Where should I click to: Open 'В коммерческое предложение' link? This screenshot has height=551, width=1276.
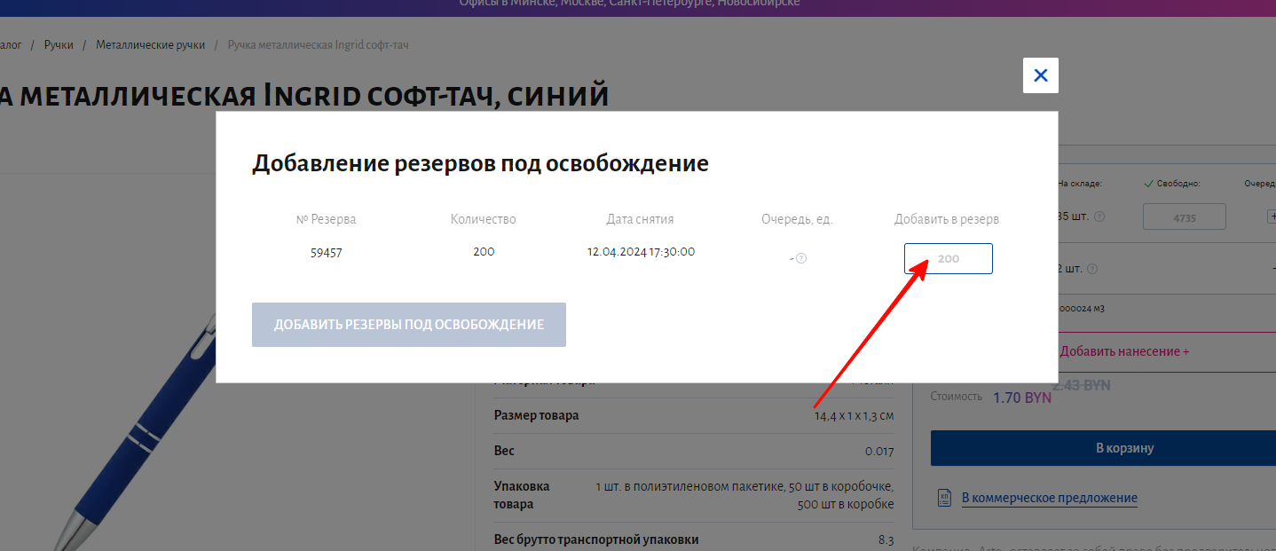pos(1049,498)
